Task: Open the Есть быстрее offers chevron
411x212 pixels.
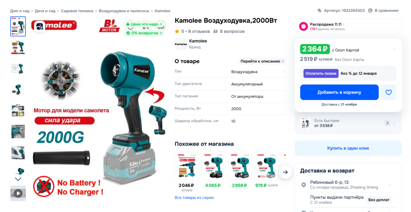Action: coord(394,123)
